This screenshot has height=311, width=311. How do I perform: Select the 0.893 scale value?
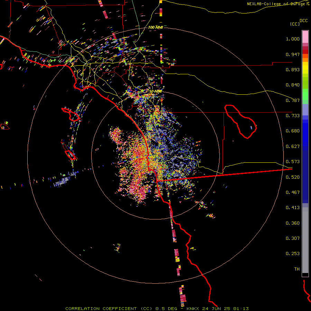coord(293,69)
